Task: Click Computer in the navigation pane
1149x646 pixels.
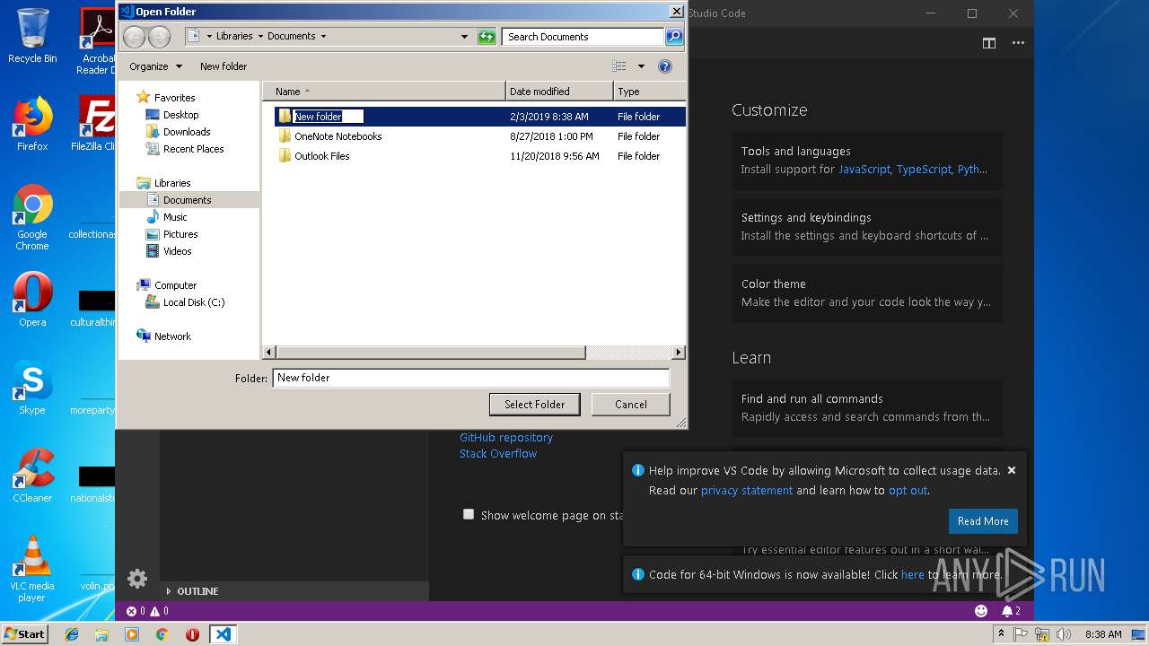Action: 175,285
